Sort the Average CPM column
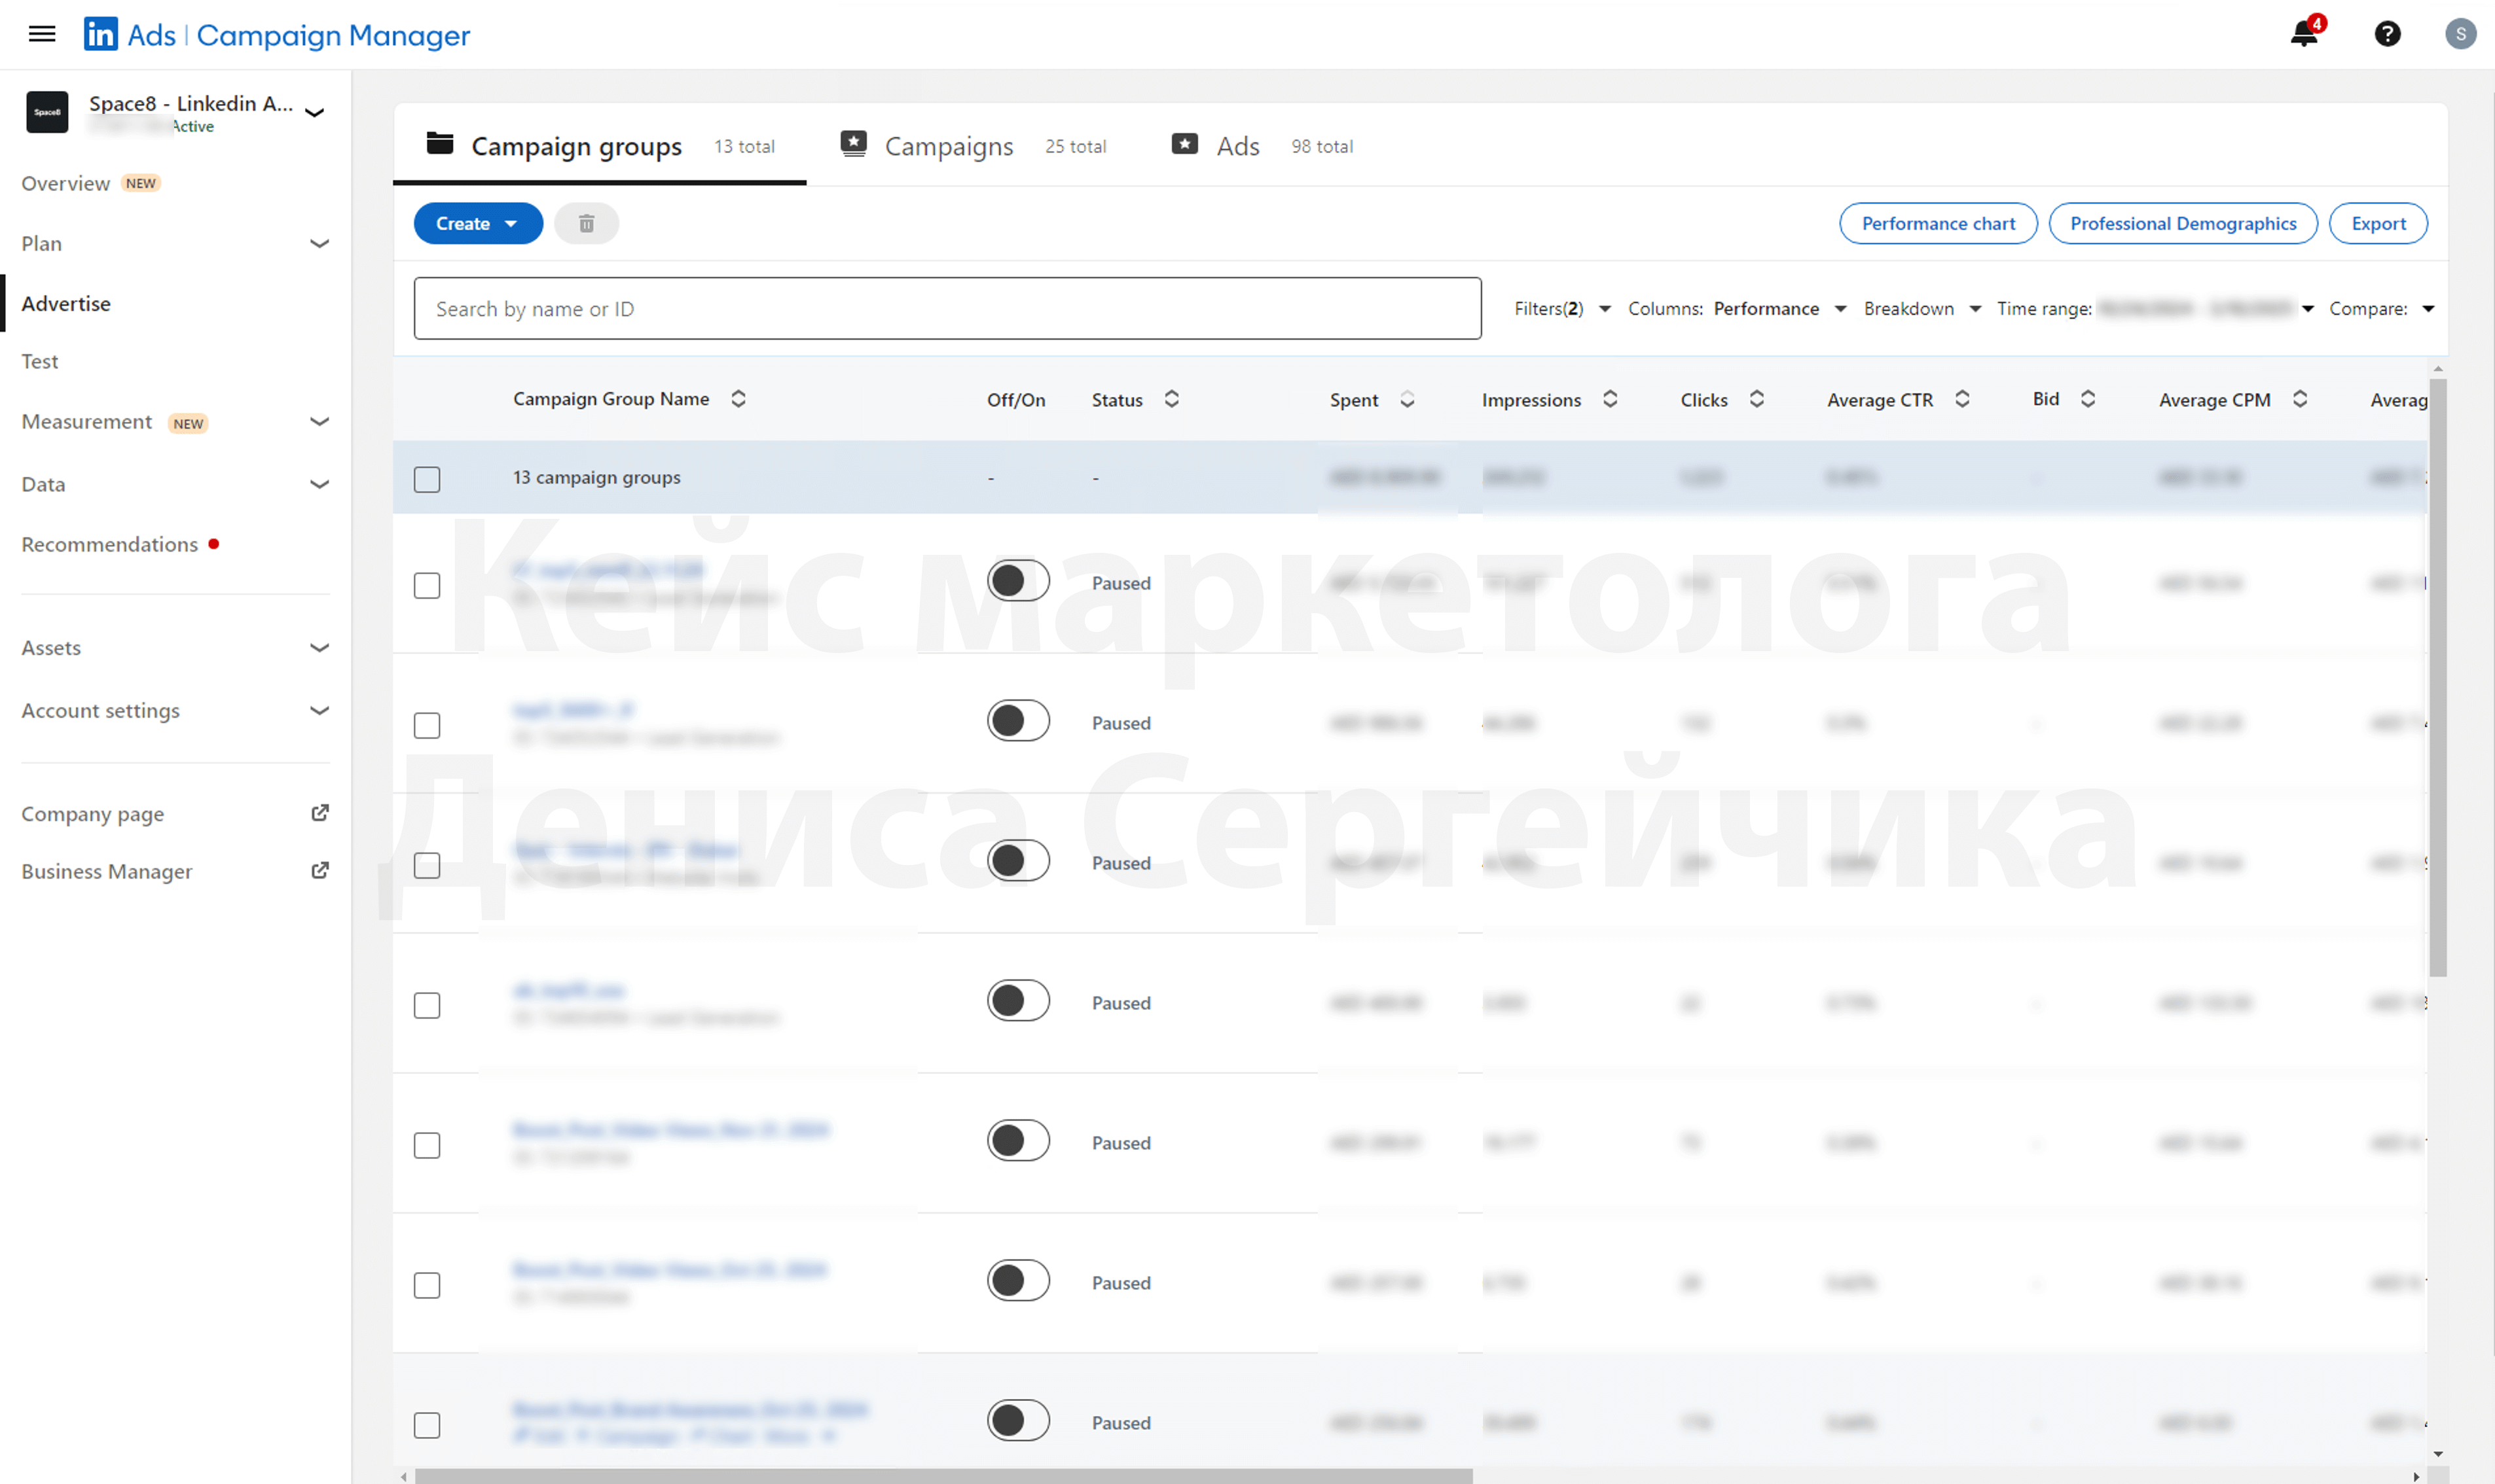 2300,399
